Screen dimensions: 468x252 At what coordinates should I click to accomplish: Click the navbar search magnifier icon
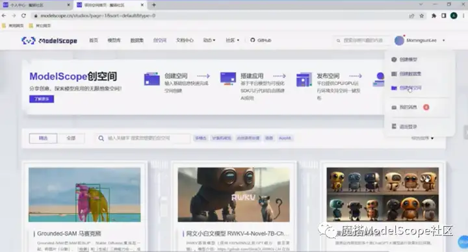tap(338, 40)
